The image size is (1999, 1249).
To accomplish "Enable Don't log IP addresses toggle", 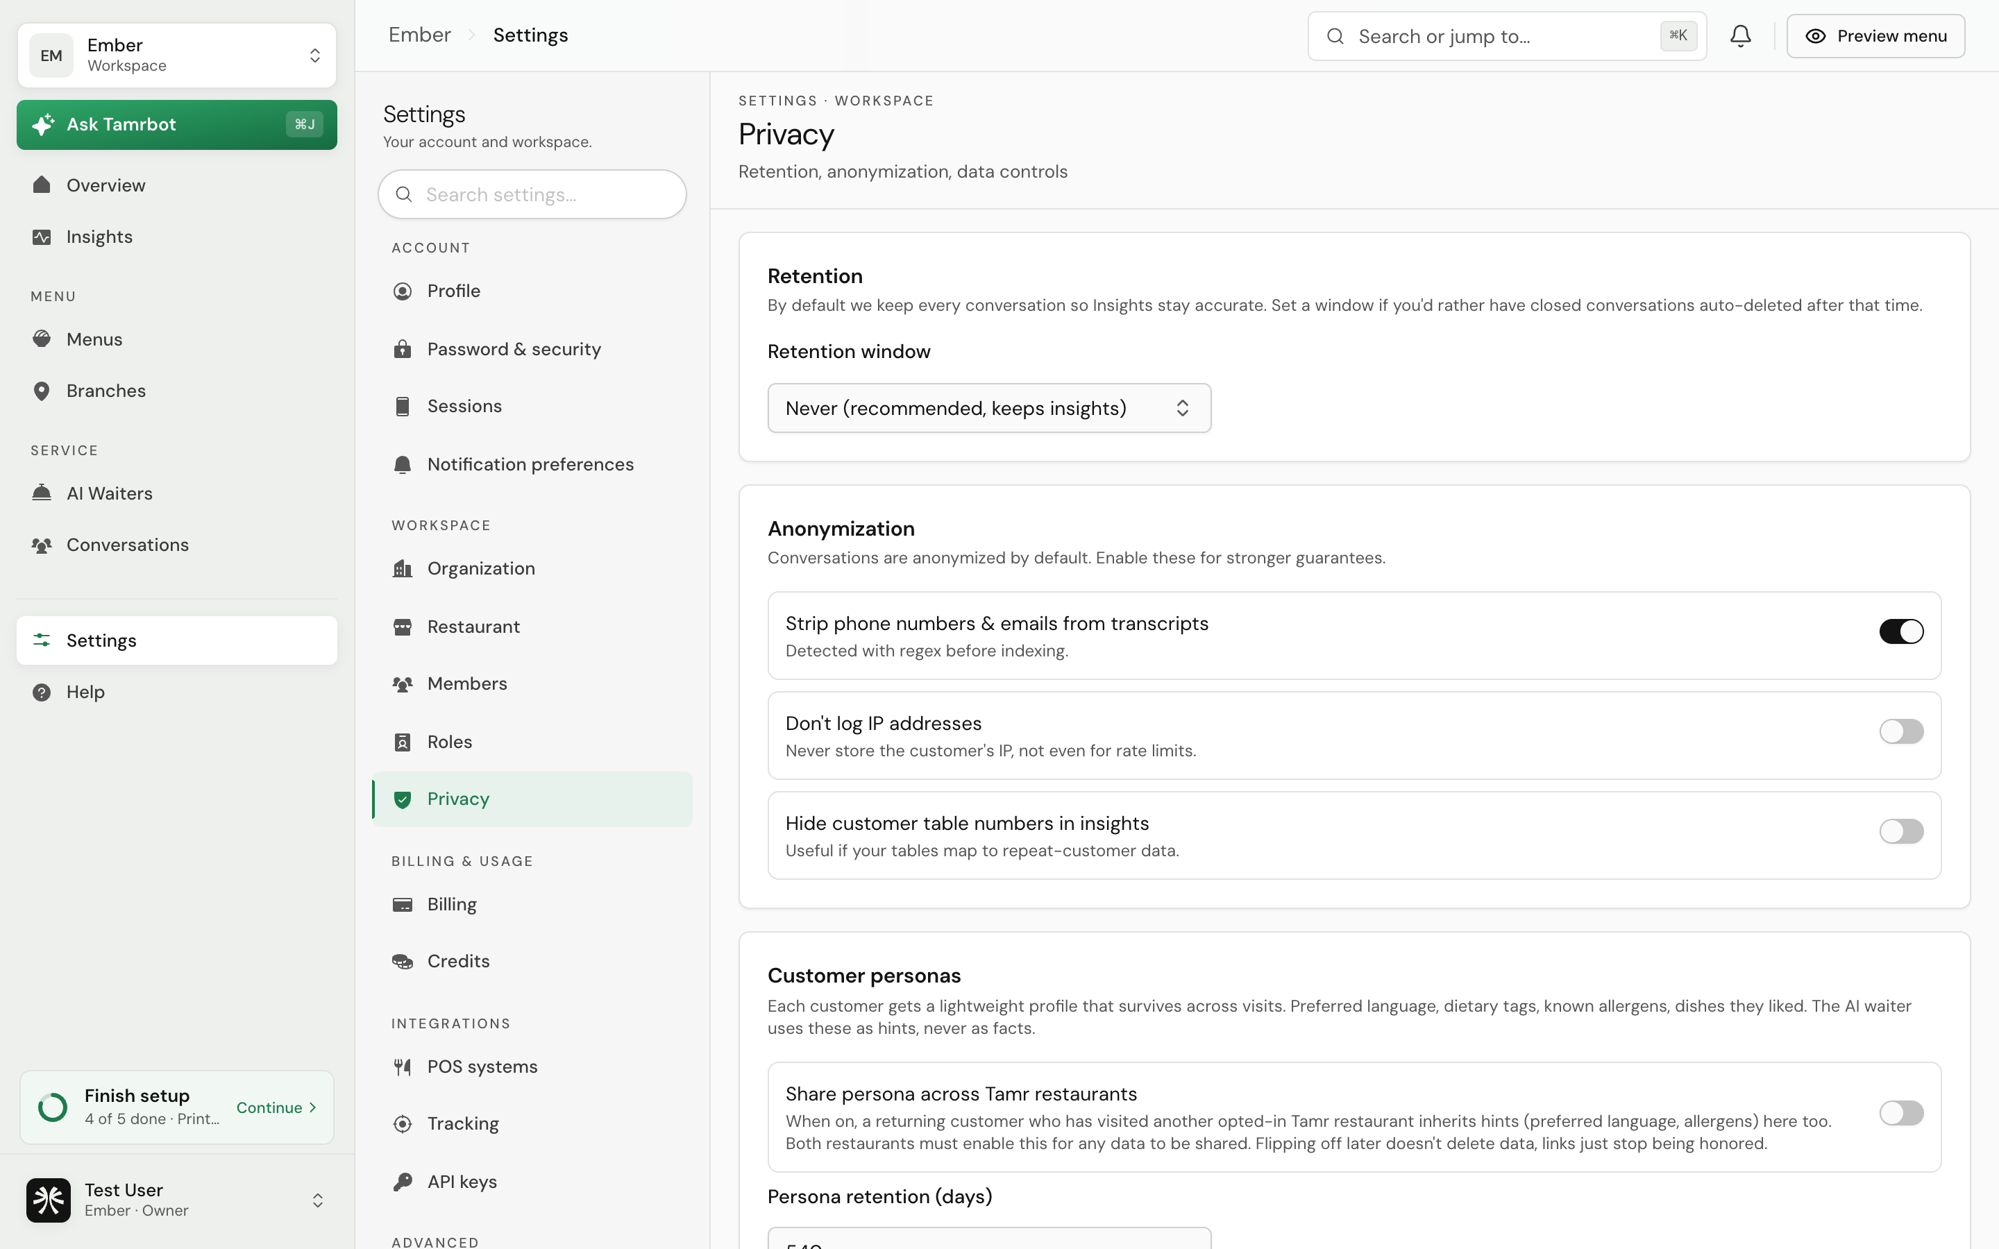I will [x=1900, y=731].
